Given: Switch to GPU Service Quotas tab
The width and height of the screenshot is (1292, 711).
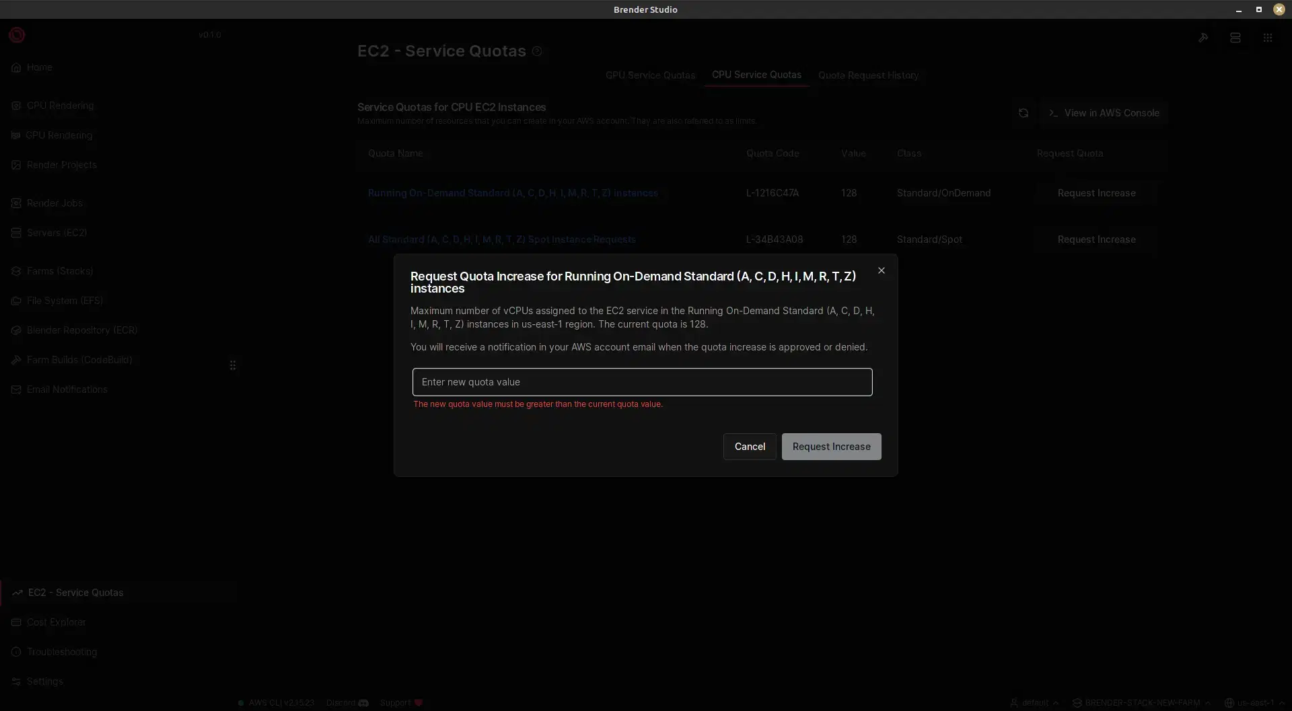Looking at the screenshot, I should 650,75.
